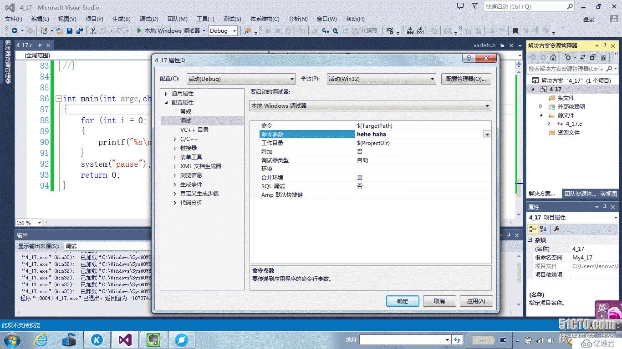This screenshot has height=349, width=622.
Task: Open the 配置 Debug combo box
Action: coord(241,79)
